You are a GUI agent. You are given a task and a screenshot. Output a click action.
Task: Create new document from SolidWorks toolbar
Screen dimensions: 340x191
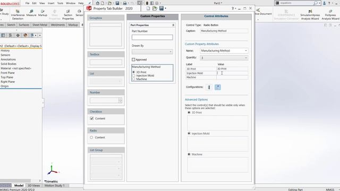tap(103, 3)
